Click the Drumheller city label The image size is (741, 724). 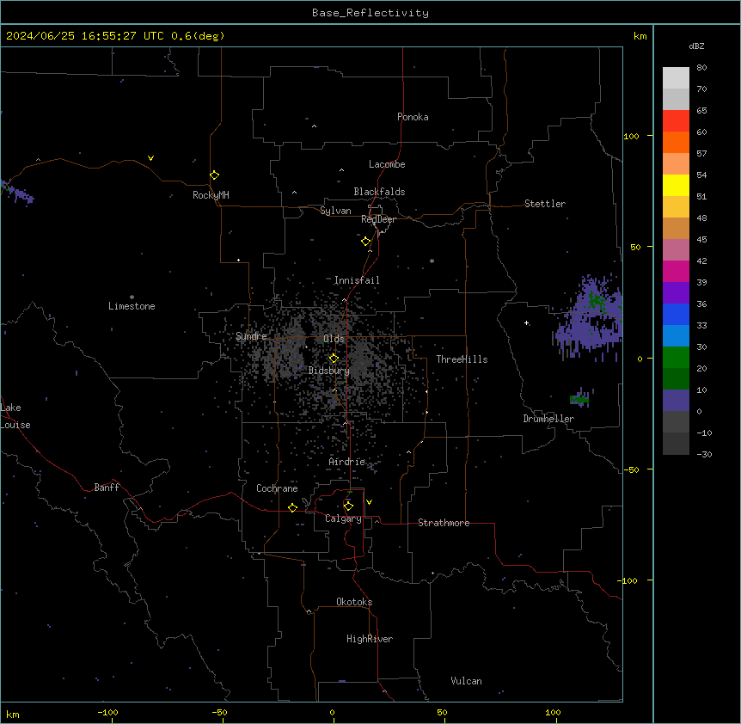548,419
